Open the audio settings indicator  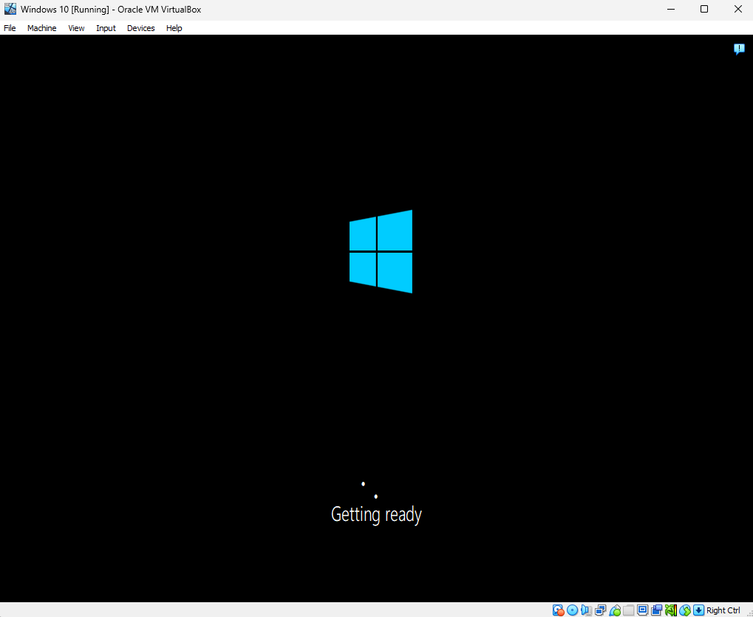tap(586, 610)
